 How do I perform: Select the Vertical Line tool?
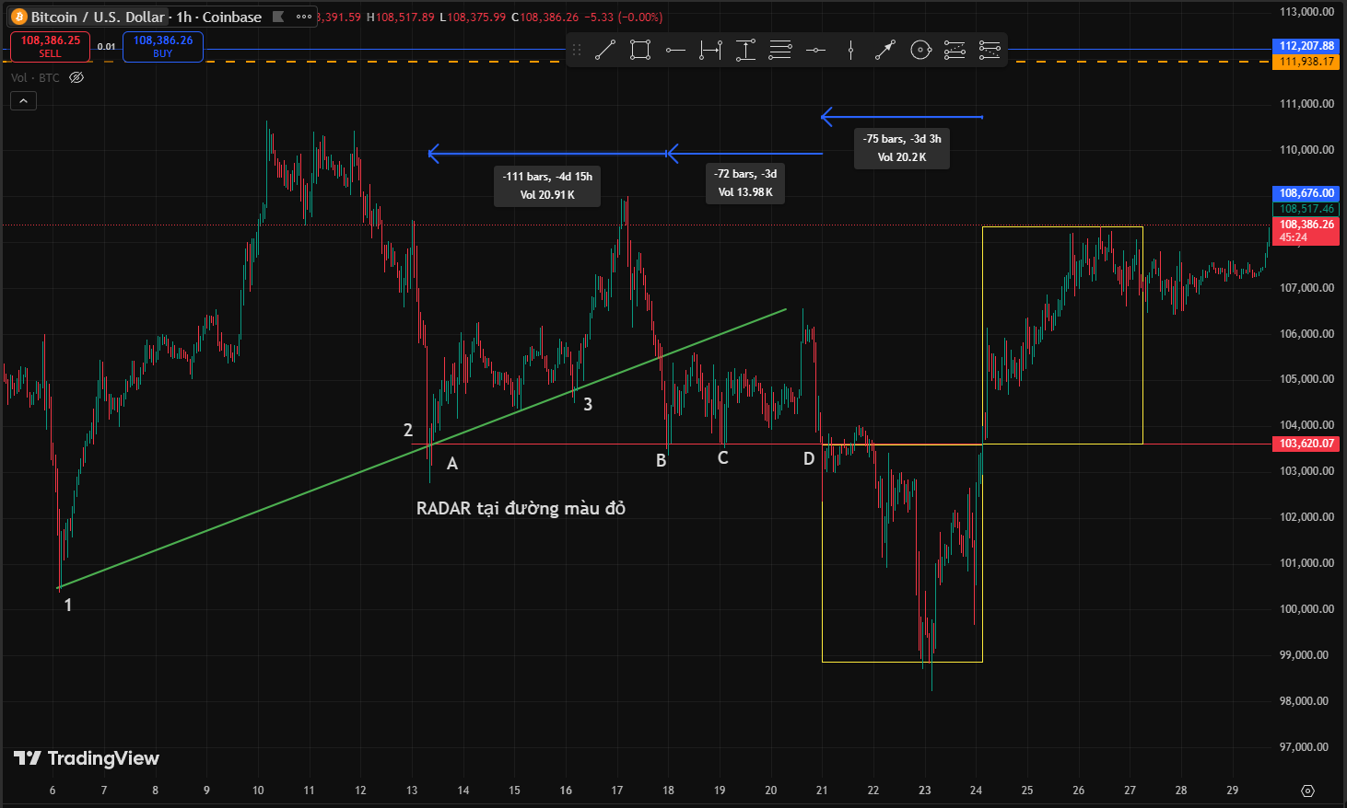tap(850, 51)
